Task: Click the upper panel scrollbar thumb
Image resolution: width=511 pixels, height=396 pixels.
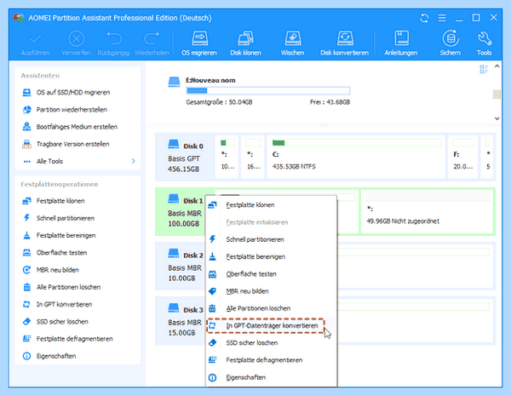Action: click(497, 95)
